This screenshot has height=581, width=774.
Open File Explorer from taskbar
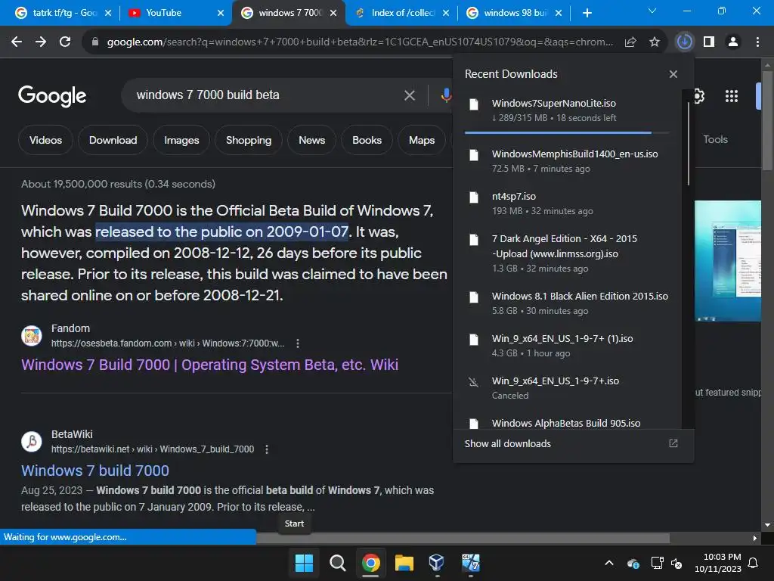404,563
